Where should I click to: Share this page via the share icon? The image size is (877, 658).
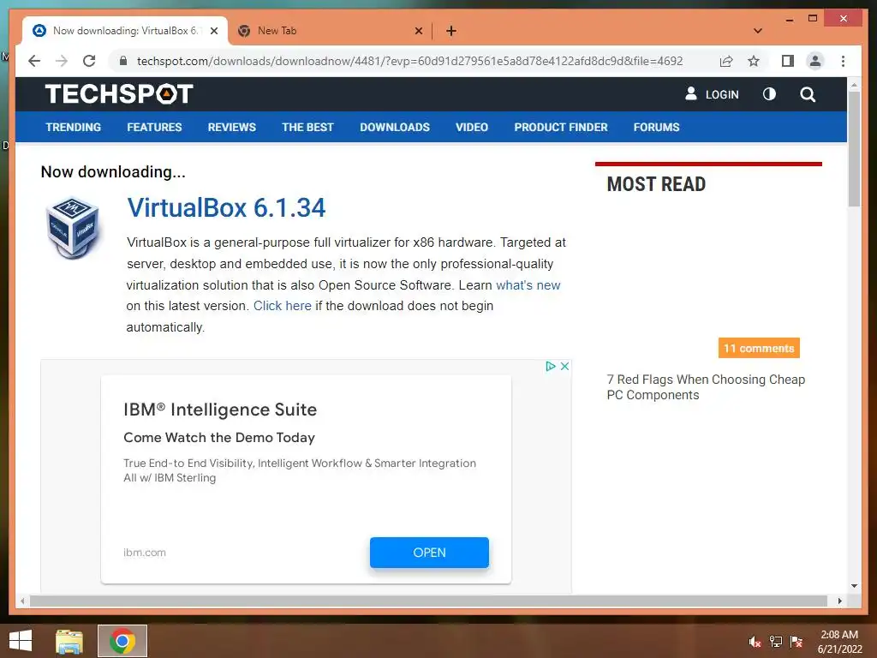(726, 61)
